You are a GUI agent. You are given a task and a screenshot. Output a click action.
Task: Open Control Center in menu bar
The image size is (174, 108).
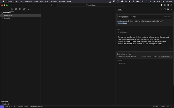click(x=151, y=2)
